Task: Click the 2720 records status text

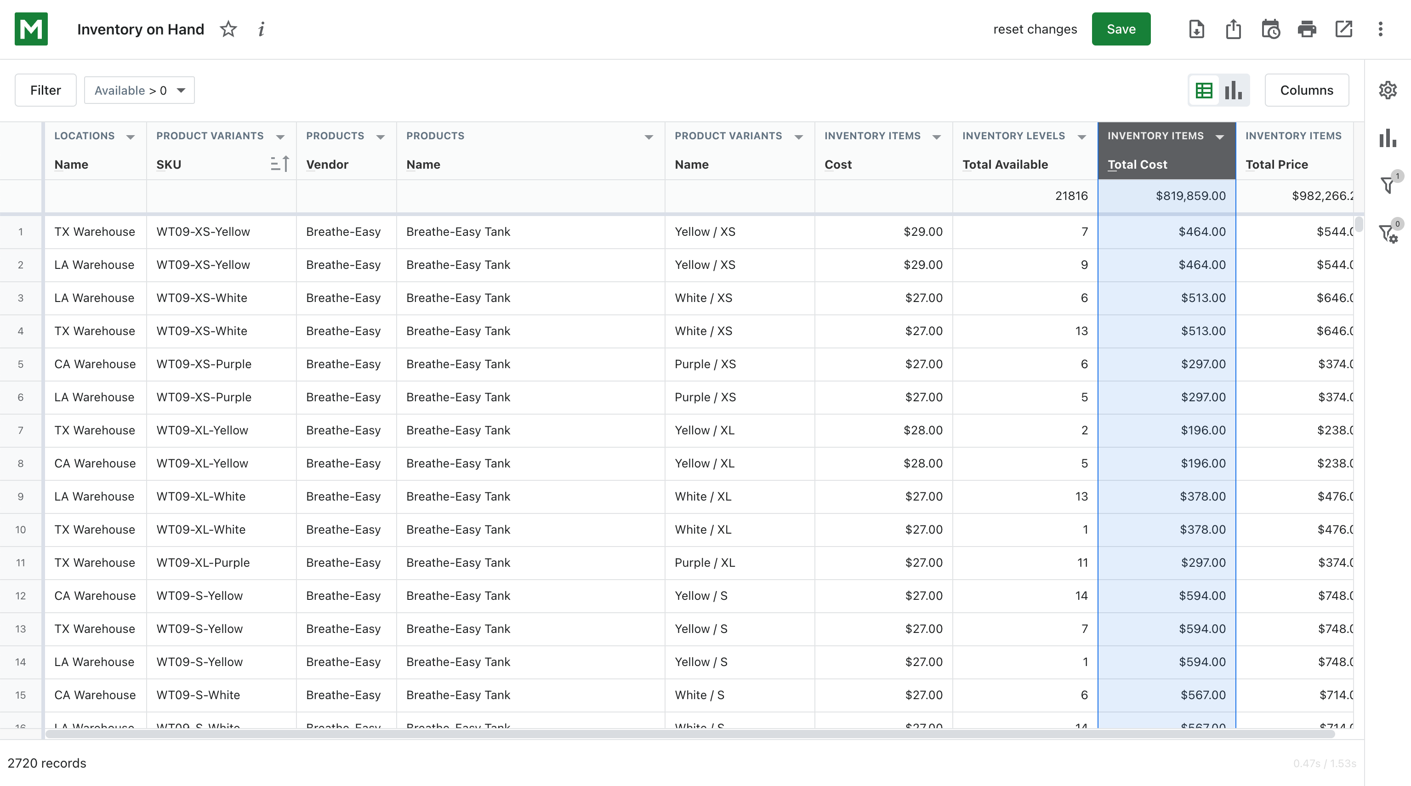Action: point(46,763)
